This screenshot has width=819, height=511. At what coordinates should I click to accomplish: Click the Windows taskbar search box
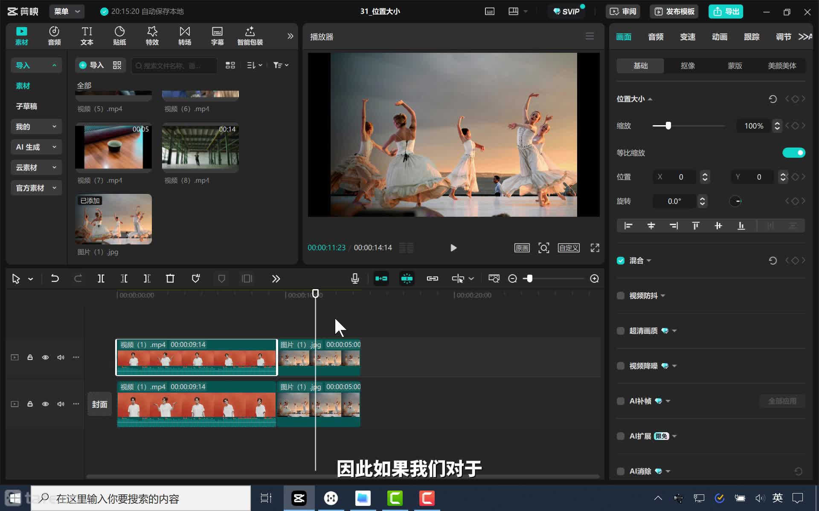pyautogui.click(x=141, y=498)
